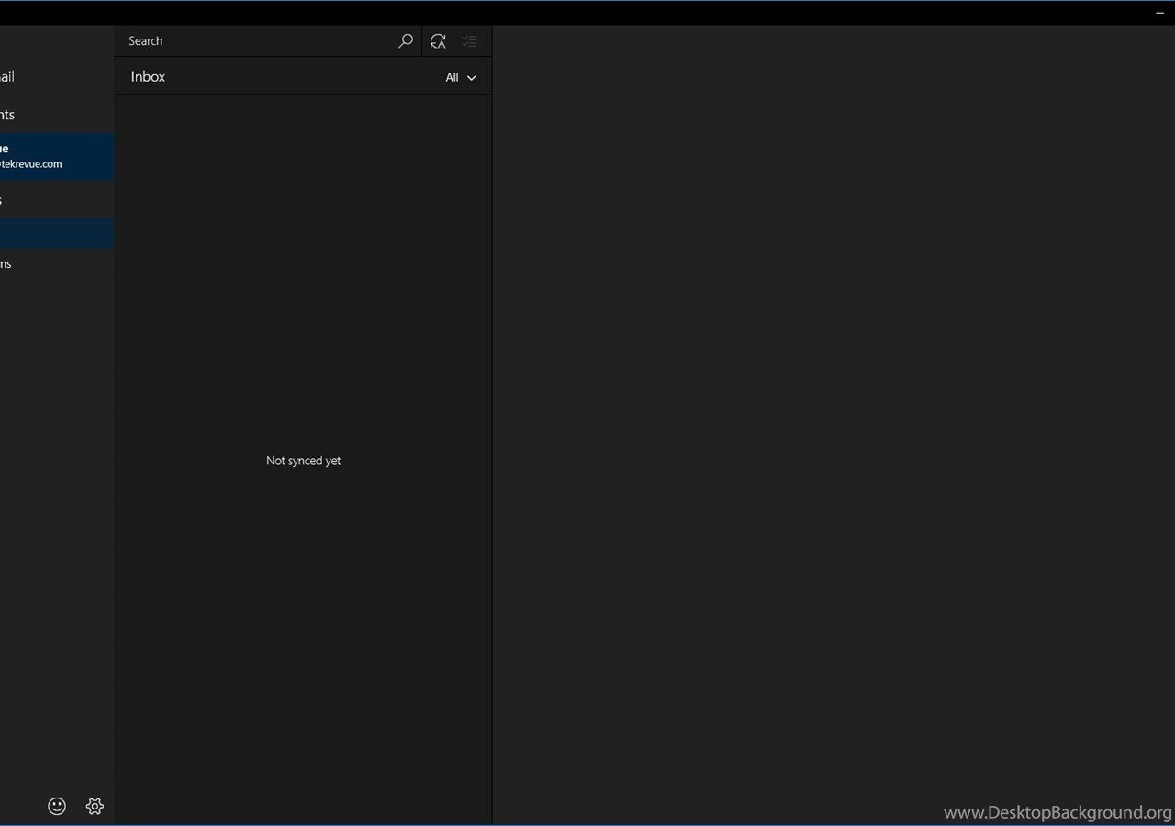Minimize the Mail window
The width and height of the screenshot is (1175, 826).
click(x=1159, y=13)
